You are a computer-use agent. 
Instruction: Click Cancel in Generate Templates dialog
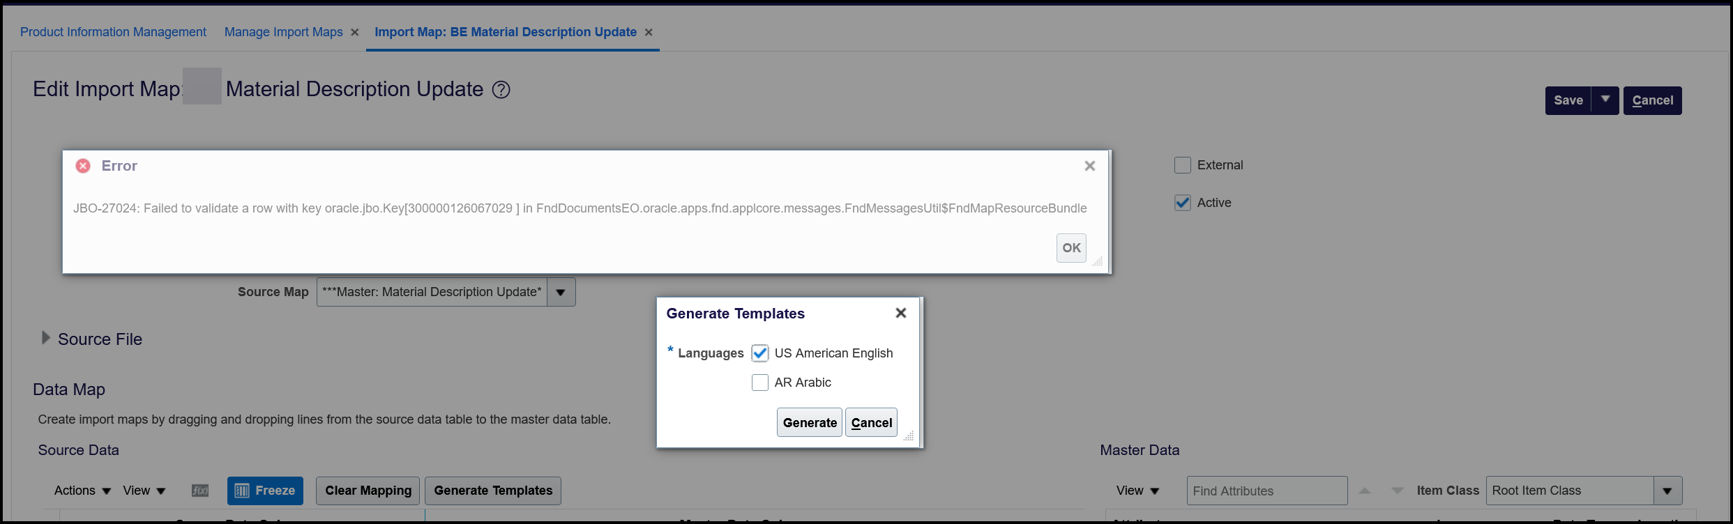[872, 422]
